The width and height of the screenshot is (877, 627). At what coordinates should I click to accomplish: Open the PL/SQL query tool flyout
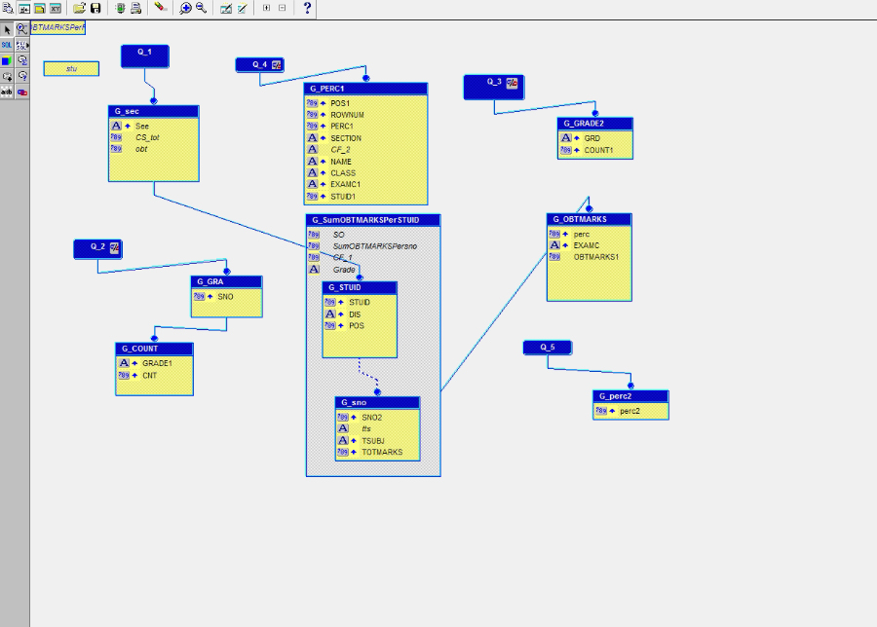click(21, 45)
